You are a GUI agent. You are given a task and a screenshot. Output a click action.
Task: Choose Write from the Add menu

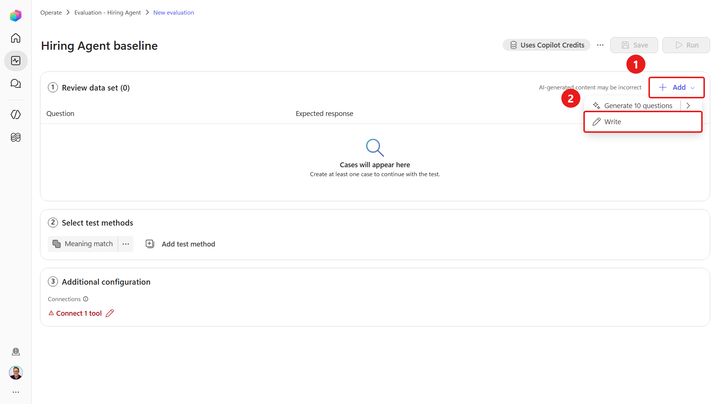643,122
